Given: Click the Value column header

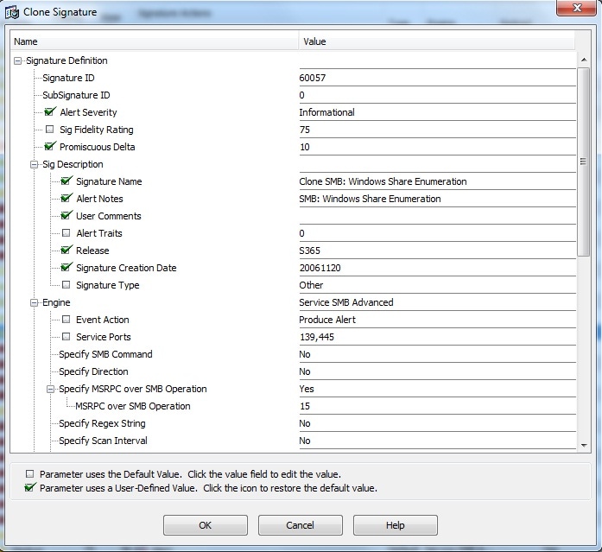Looking at the screenshot, I should coord(437,41).
